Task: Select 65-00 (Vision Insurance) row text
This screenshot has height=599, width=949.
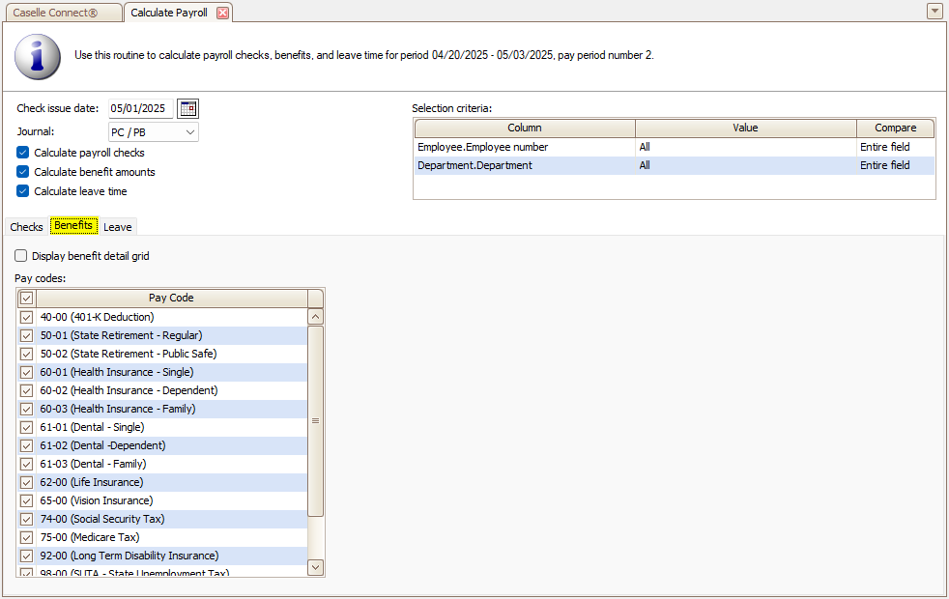Action: click(97, 500)
